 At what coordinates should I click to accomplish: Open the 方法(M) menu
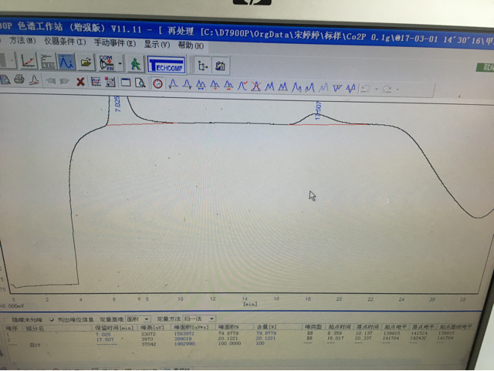(x=22, y=40)
